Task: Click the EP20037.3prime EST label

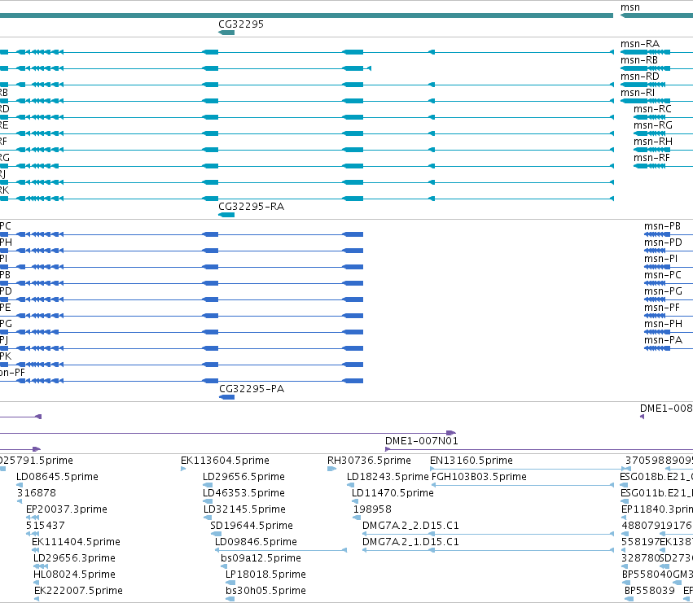Action: click(67, 509)
